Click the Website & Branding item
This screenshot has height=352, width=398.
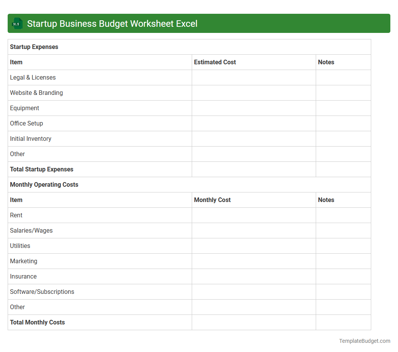[x=36, y=93]
